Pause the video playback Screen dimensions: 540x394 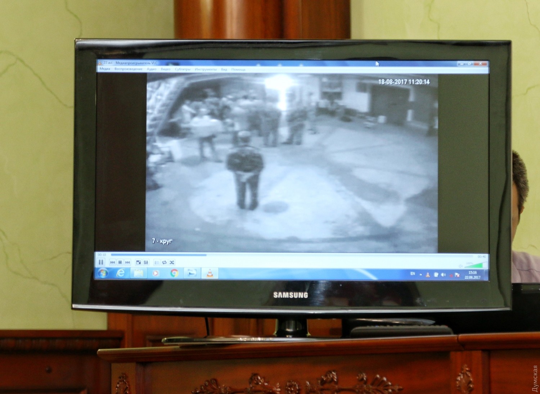[x=101, y=262]
